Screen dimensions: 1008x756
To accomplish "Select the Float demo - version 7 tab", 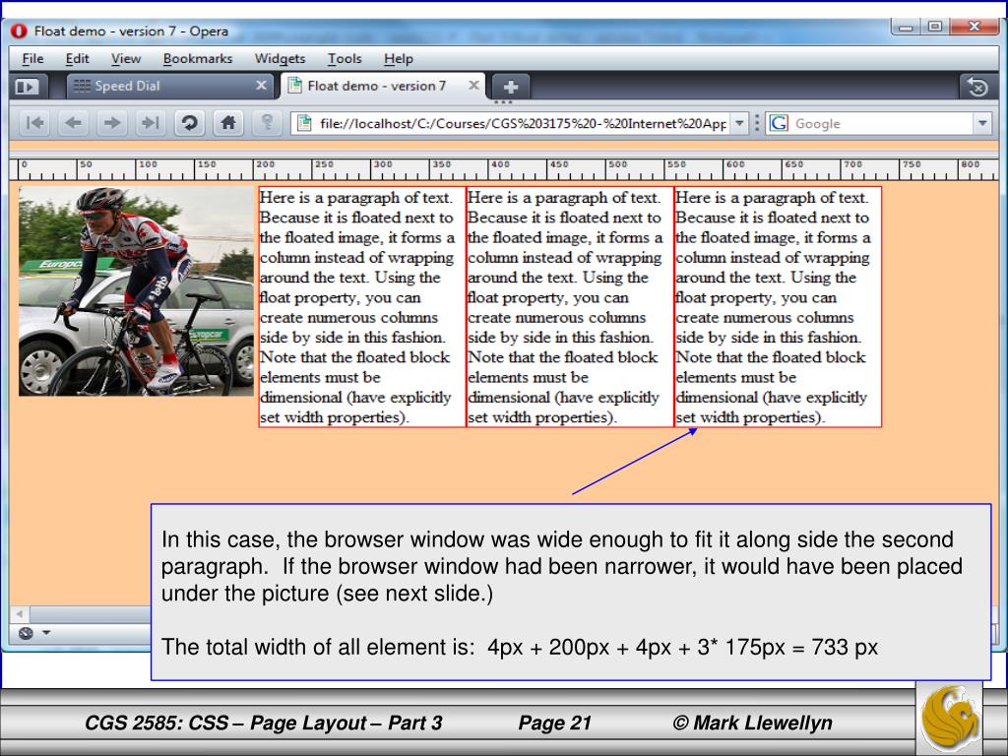I will tap(383, 87).
